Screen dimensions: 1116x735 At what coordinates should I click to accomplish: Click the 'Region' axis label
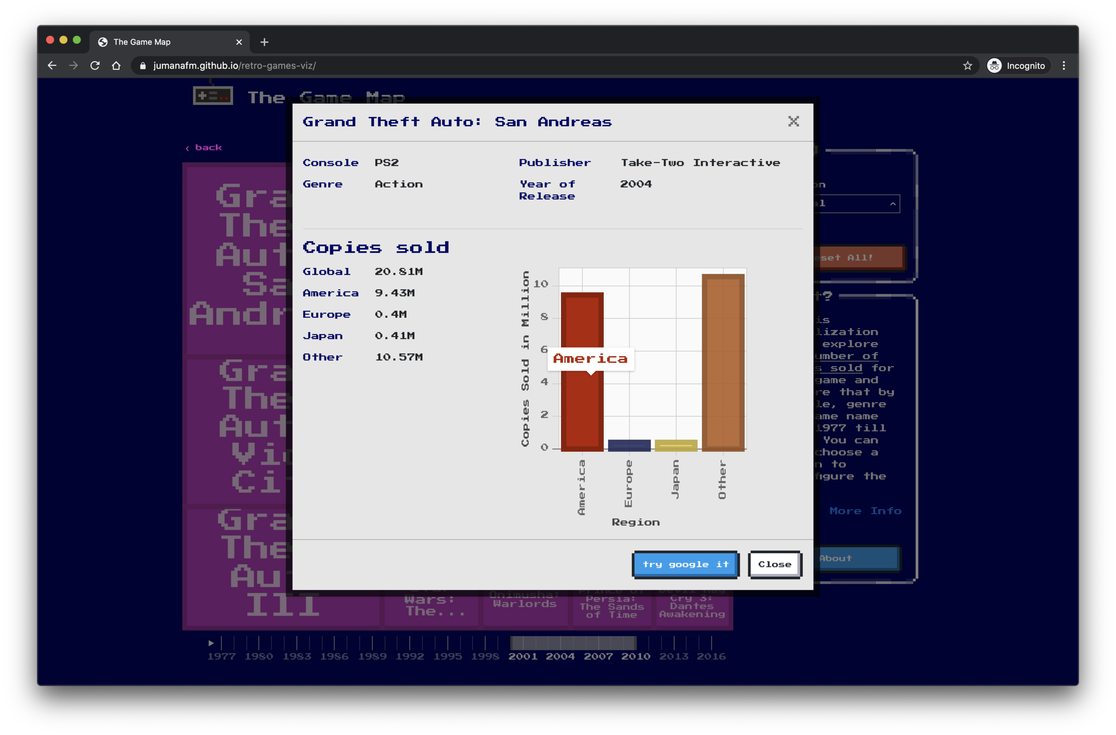(635, 522)
